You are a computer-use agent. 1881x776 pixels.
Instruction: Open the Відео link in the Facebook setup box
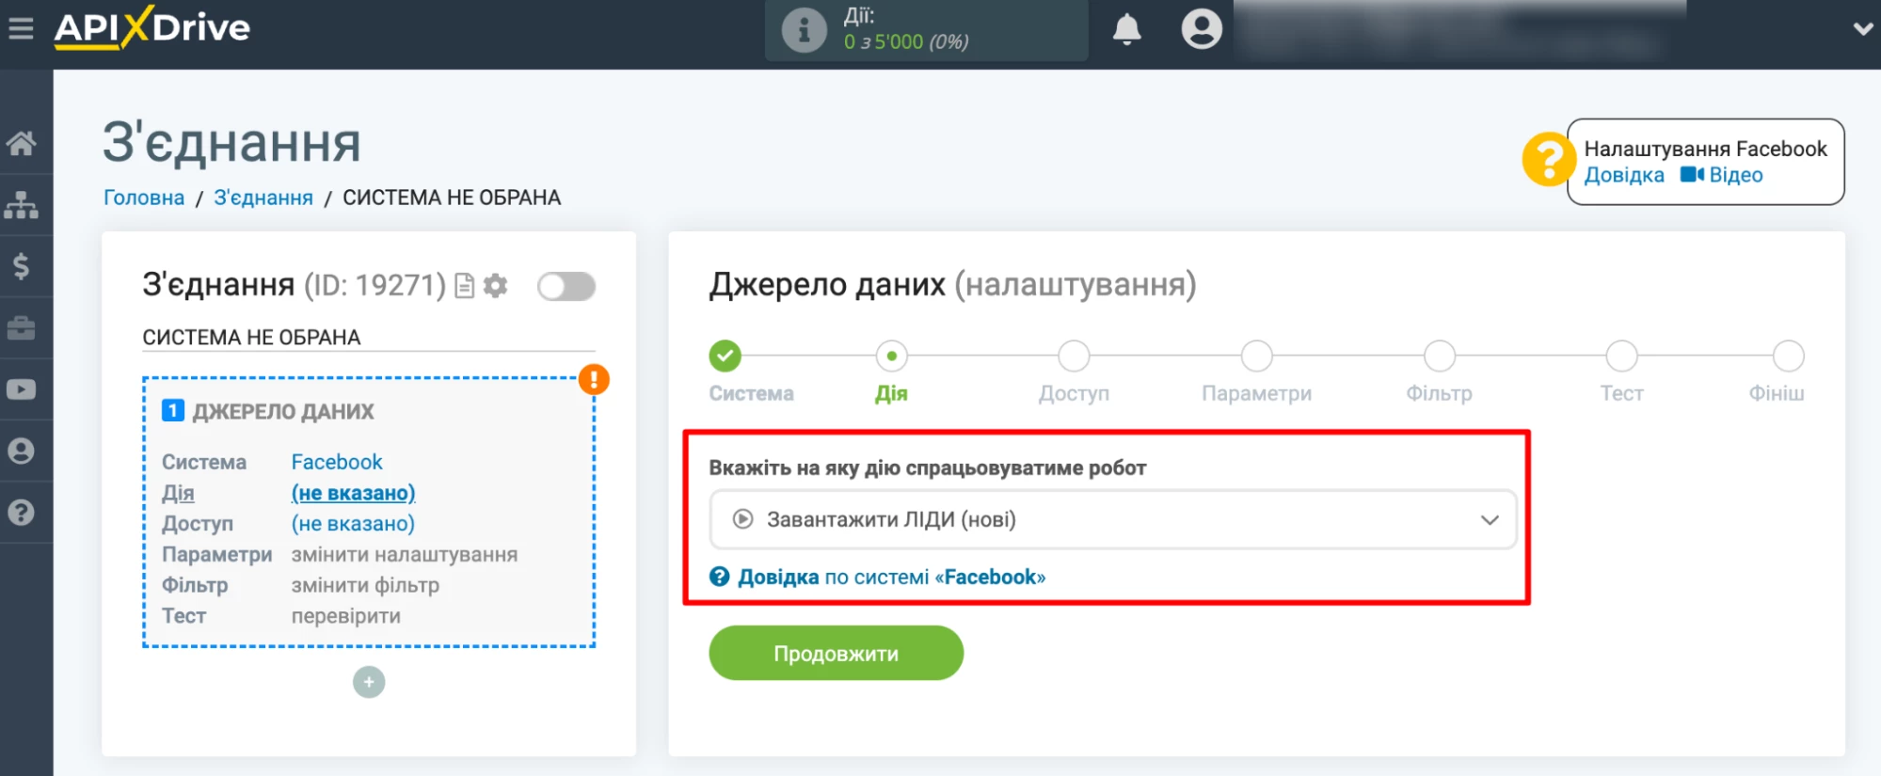point(1722,175)
